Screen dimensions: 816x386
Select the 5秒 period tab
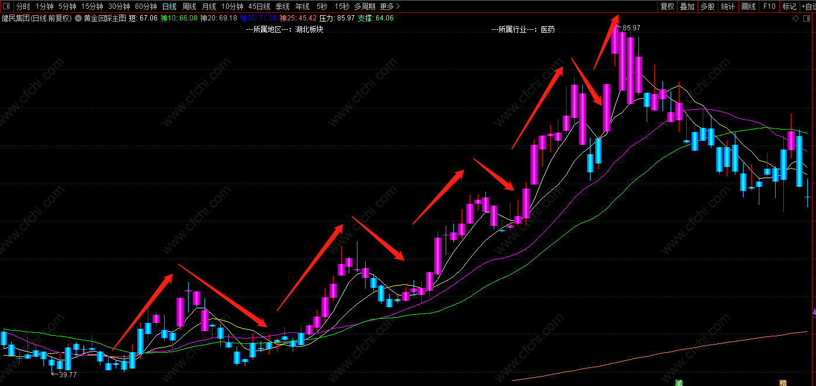tap(322, 6)
